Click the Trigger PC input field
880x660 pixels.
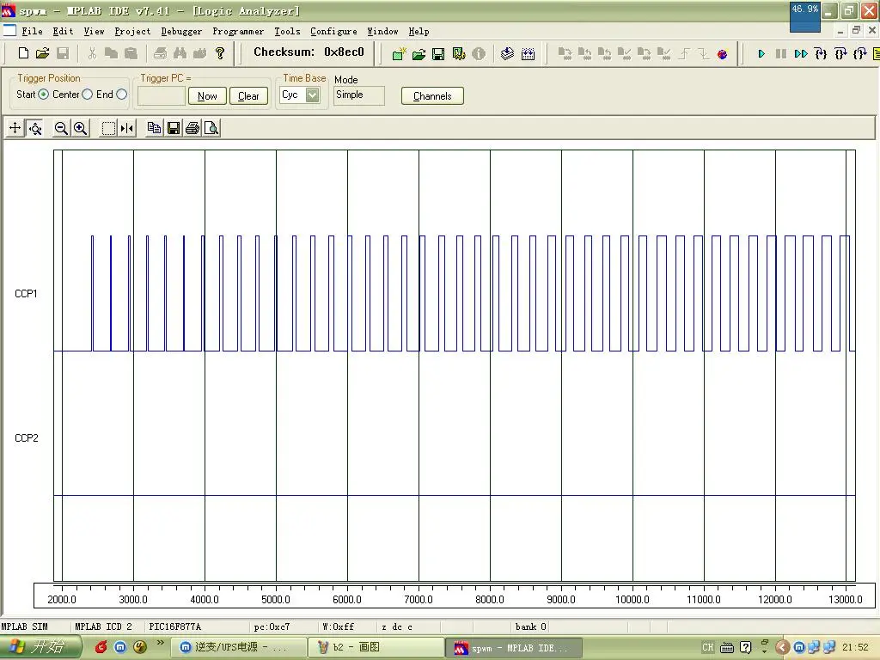pyautogui.click(x=161, y=96)
